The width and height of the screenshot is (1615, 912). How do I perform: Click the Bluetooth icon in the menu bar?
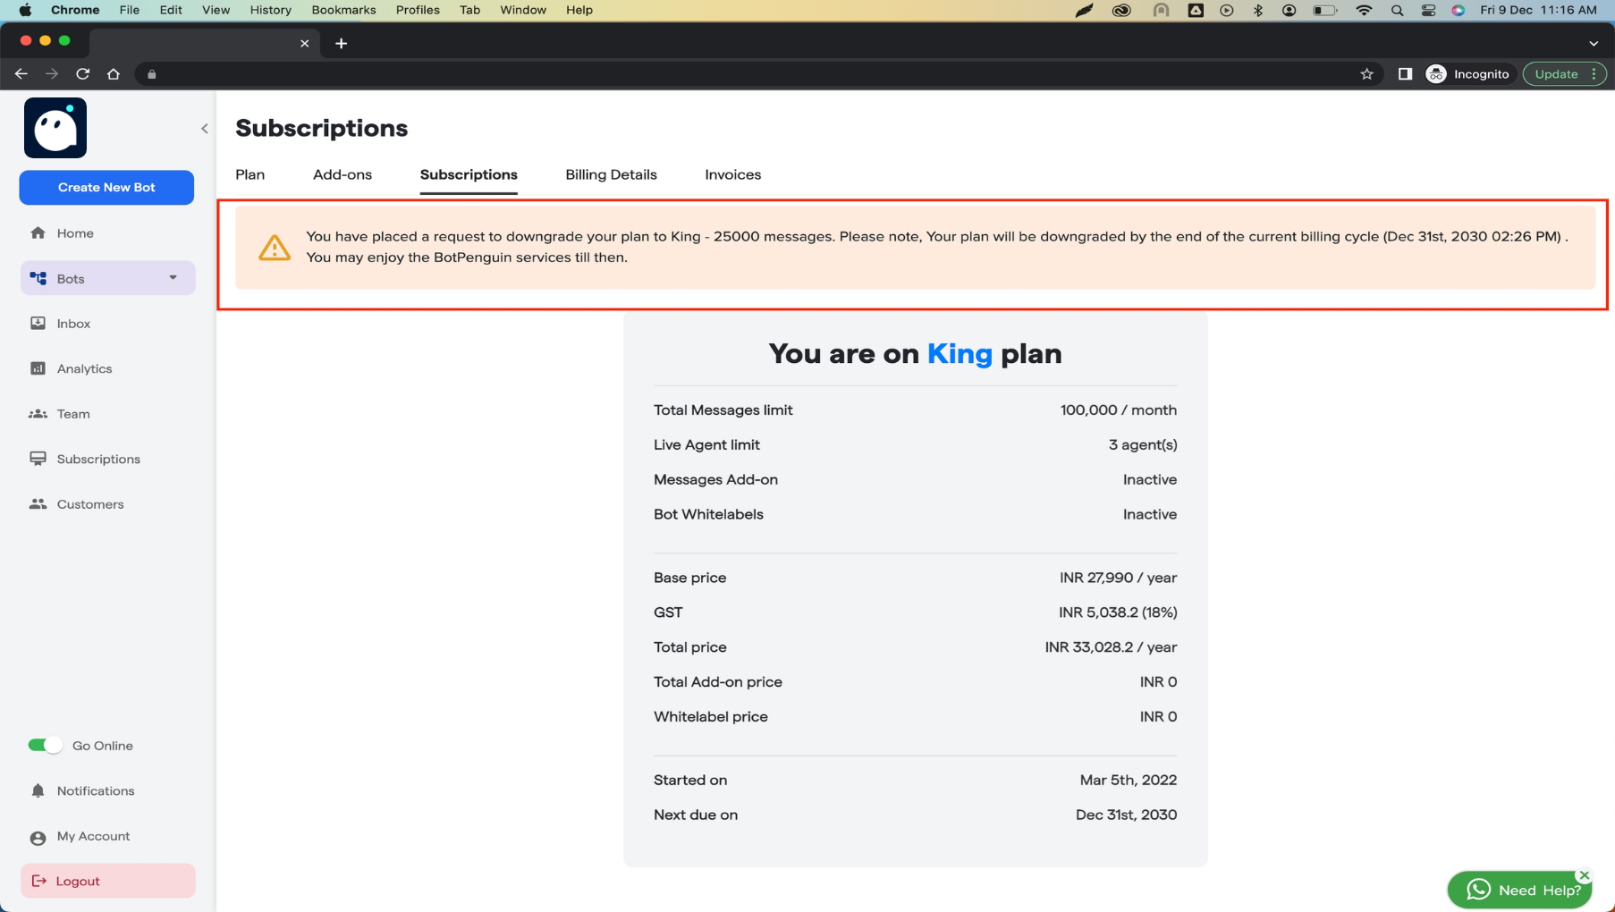pos(1258,10)
